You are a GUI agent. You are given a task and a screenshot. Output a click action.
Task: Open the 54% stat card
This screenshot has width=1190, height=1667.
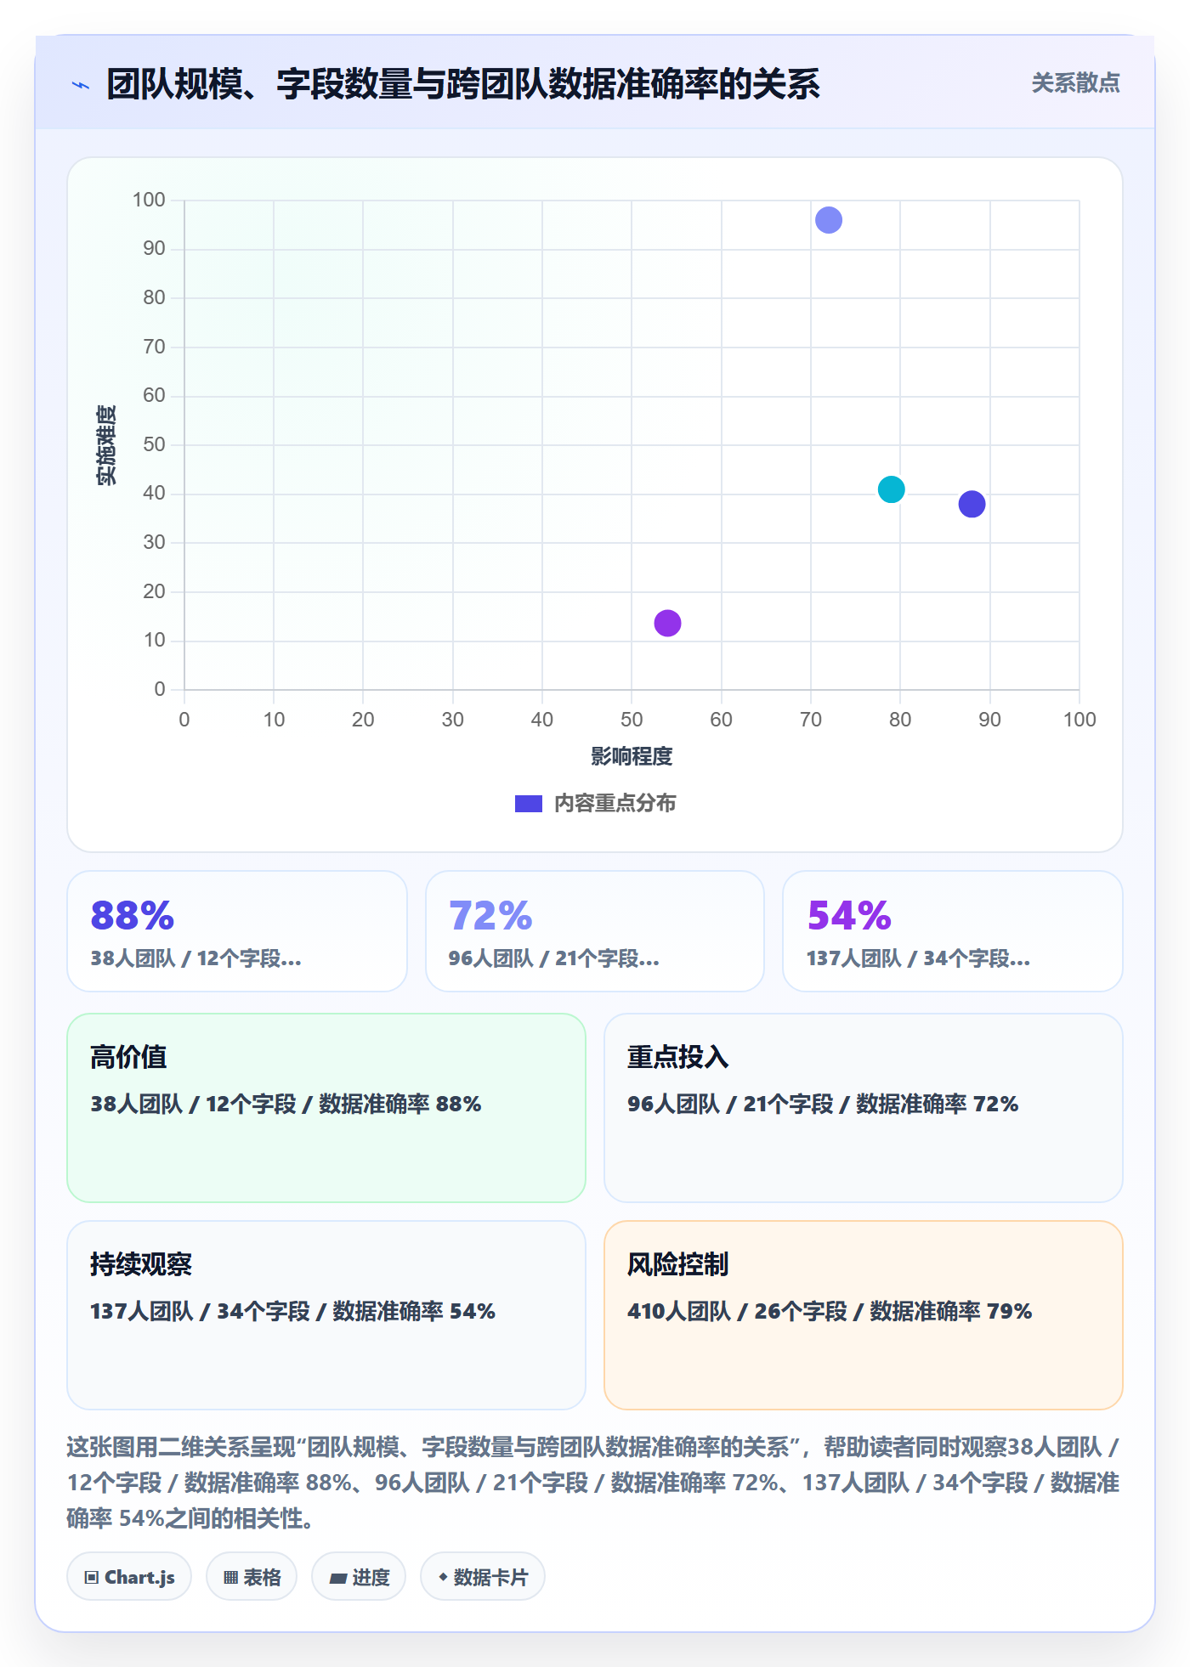[x=953, y=931]
